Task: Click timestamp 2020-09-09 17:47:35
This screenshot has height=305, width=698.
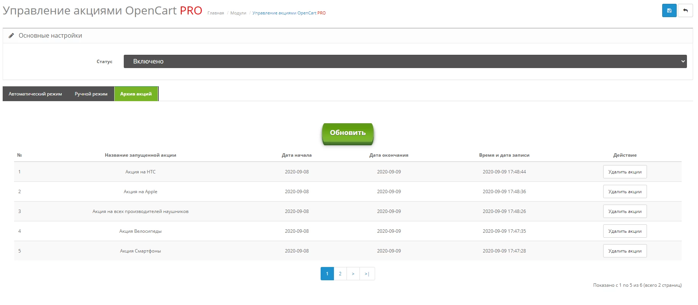Action: [x=504, y=231]
